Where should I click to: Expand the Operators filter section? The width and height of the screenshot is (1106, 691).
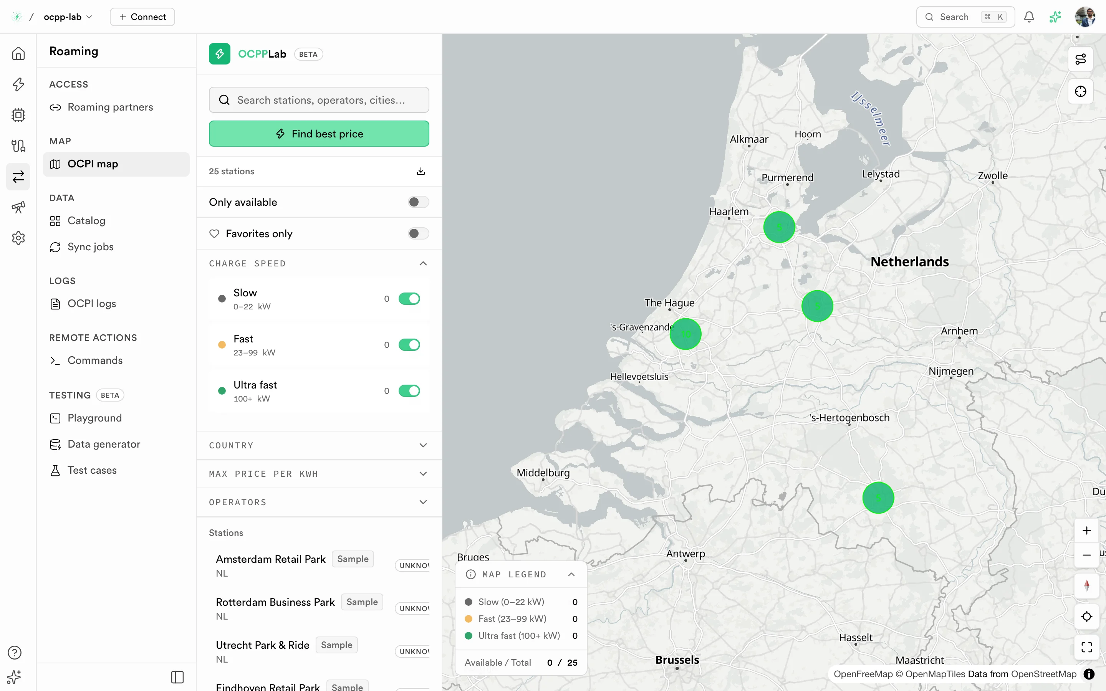319,502
